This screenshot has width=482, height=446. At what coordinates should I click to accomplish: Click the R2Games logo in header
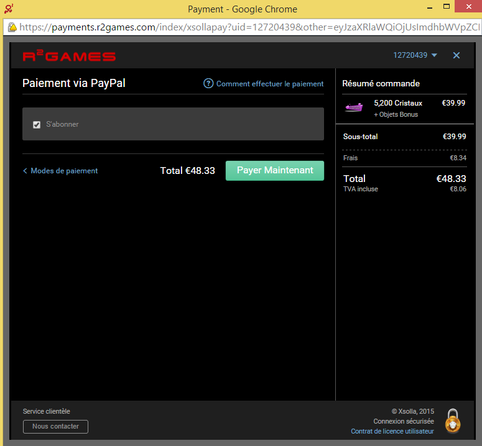69,56
